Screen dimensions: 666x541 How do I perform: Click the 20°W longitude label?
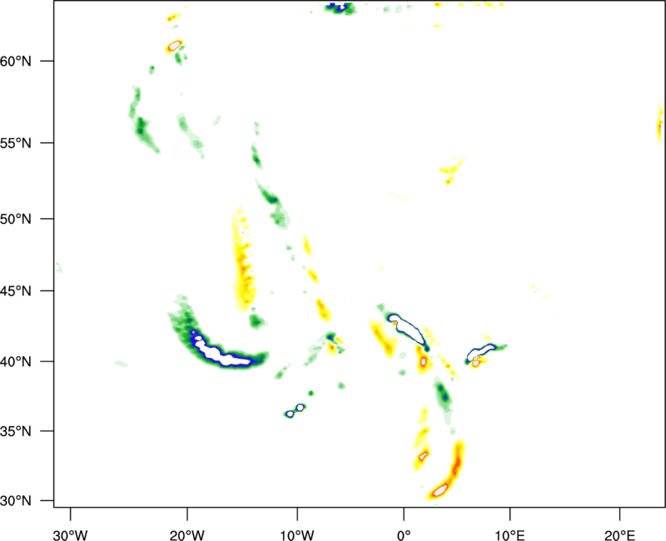pos(187,535)
